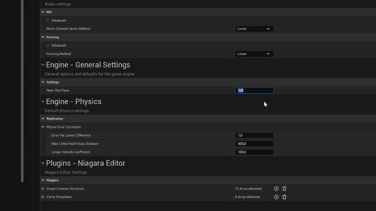Collapse the Engine - General Settings section
Image resolution: width=376 pixels, height=211 pixels.
tap(43, 64)
